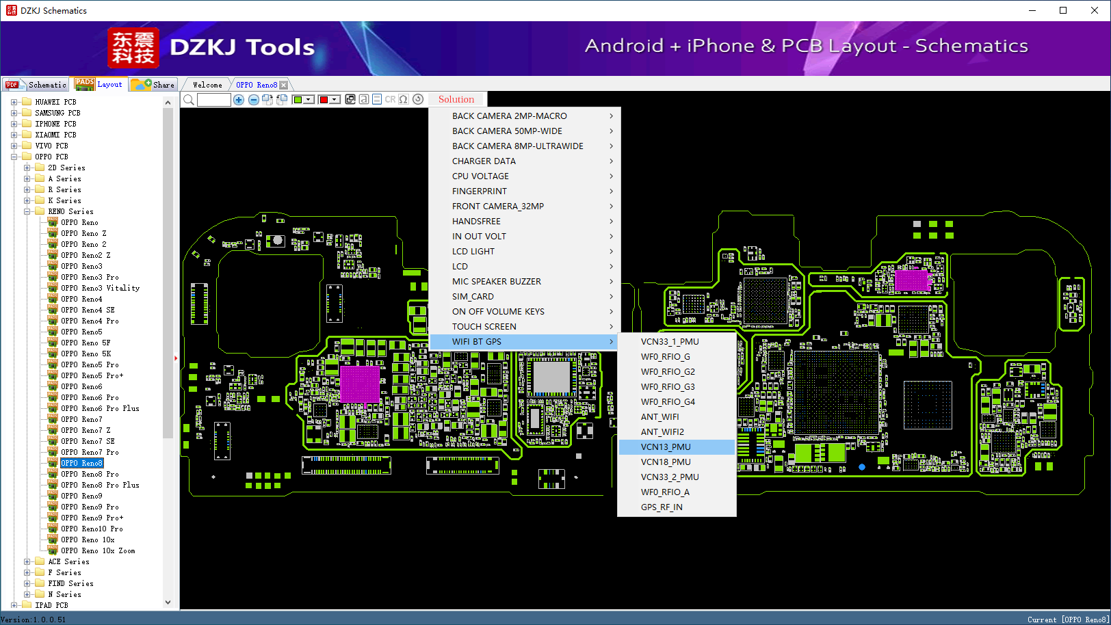This screenshot has width=1111, height=625.
Task: Click the CR toolbar icon
Action: coord(390,99)
